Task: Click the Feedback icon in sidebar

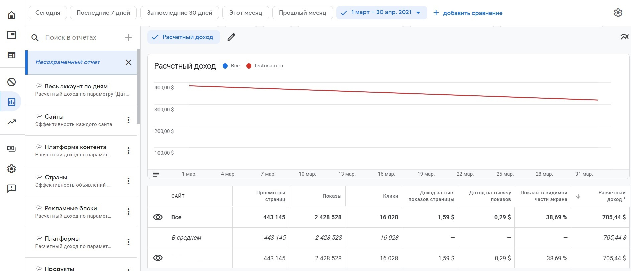Action: tap(12, 189)
